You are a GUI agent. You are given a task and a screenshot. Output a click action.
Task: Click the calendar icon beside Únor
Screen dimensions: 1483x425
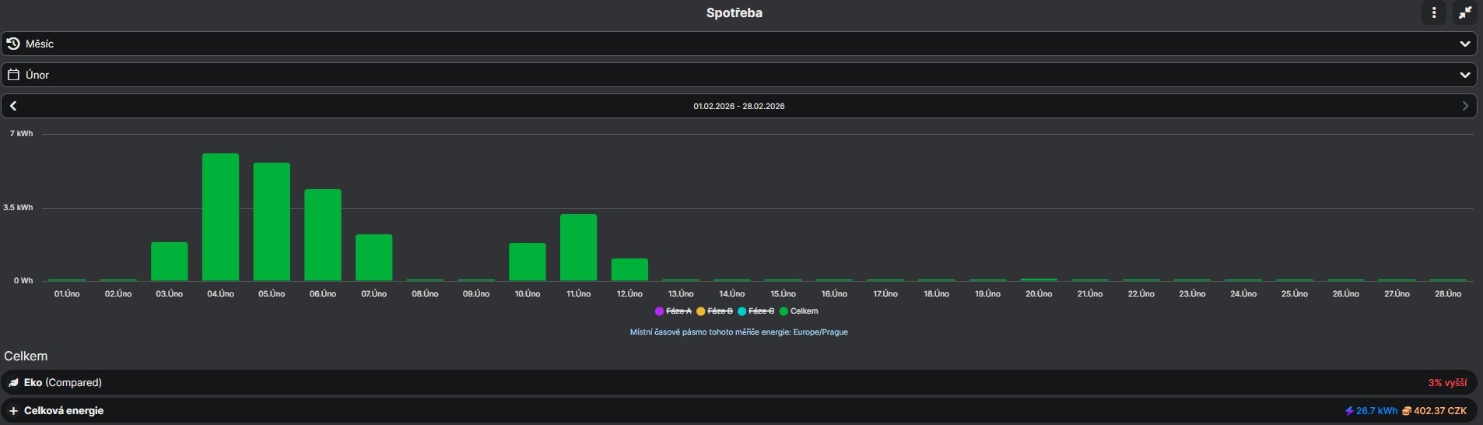click(x=13, y=75)
